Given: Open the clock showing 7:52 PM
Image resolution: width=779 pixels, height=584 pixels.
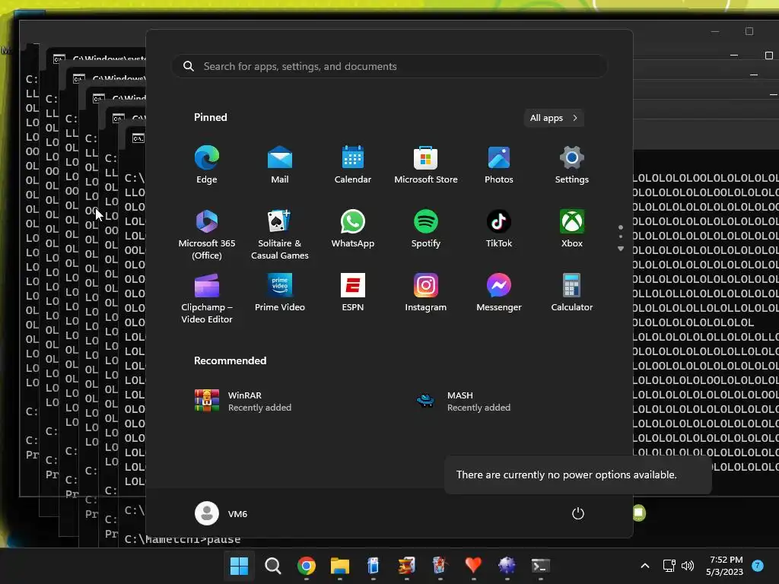Looking at the screenshot, I should [724, 566].
